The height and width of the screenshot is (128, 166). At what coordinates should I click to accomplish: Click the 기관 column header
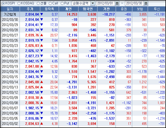[106, 9]
